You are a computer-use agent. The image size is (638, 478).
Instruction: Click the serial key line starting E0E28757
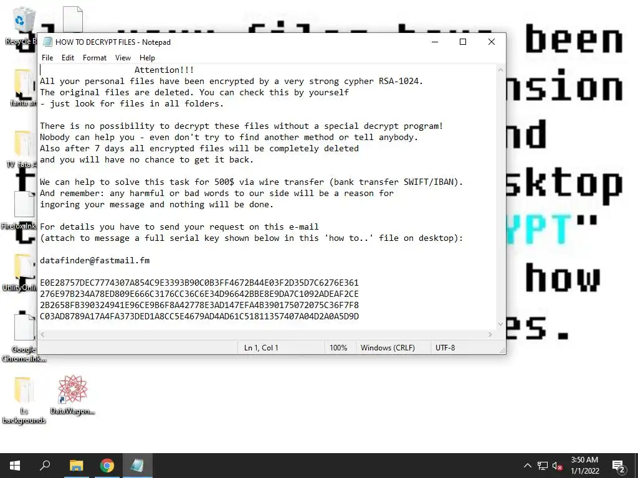click(199, 283)
